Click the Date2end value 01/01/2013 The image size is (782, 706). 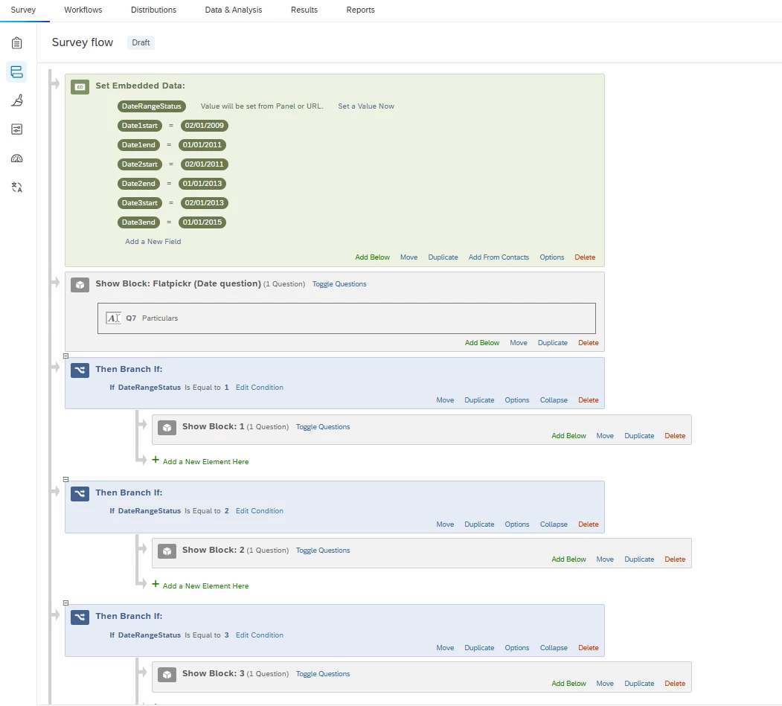click(x=202, y=184)
